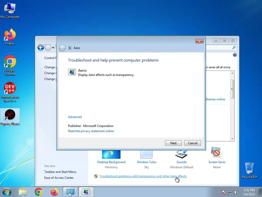Open the Windows Start menu orb
This screenshot has width=262, height=197.
(7, 192)
